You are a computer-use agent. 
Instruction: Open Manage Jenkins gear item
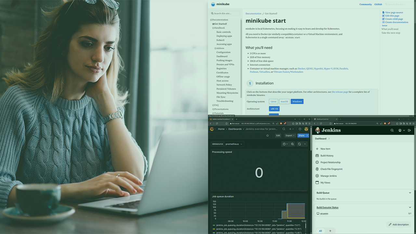pos(328,176)
